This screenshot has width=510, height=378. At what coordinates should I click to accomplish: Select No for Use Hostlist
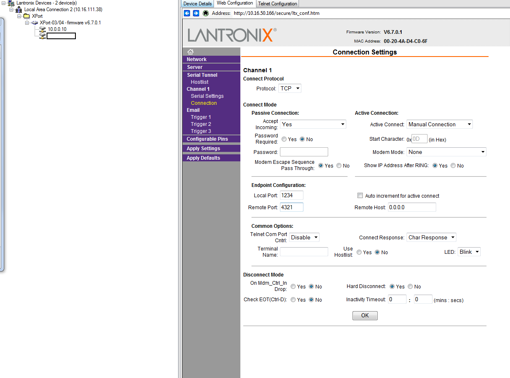coord(377,252)
